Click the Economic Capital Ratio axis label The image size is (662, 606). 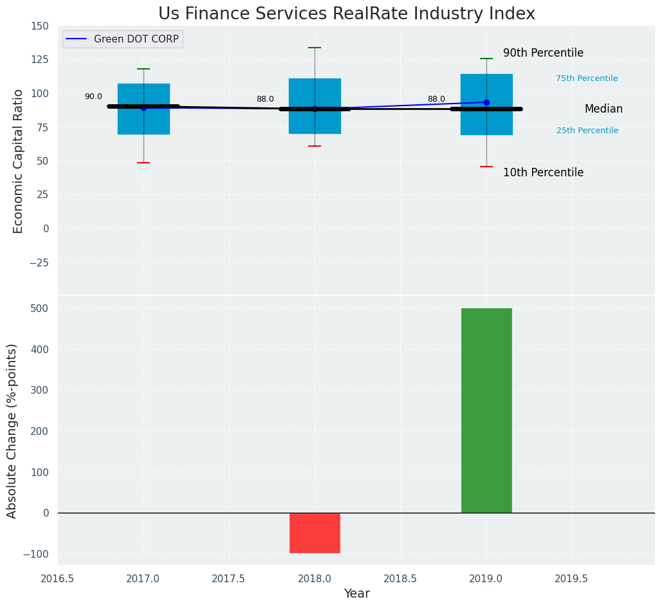point(18,161)
